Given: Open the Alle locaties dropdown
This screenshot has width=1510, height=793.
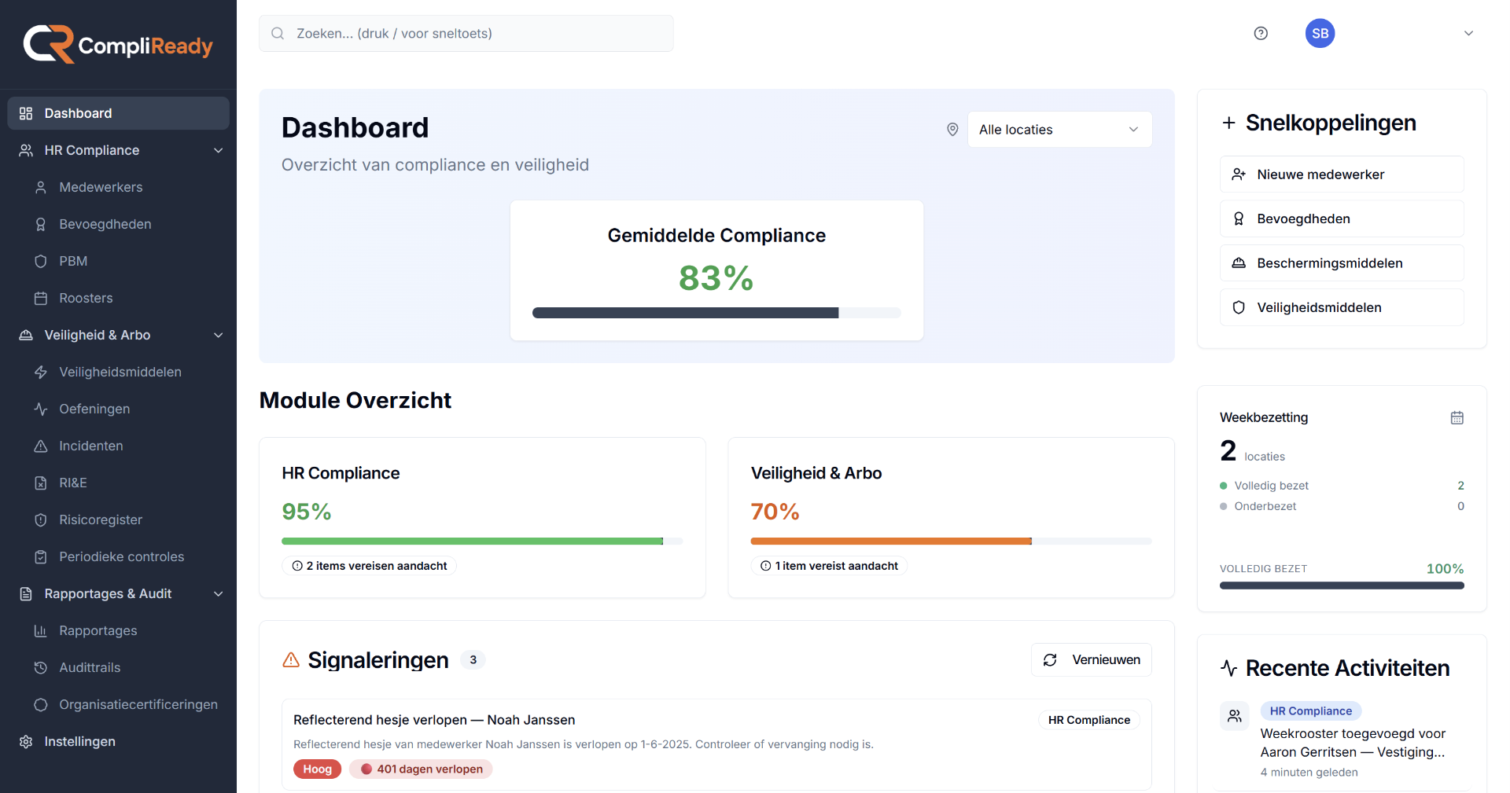Looking at the screenshot, I should click(1059, 129).
